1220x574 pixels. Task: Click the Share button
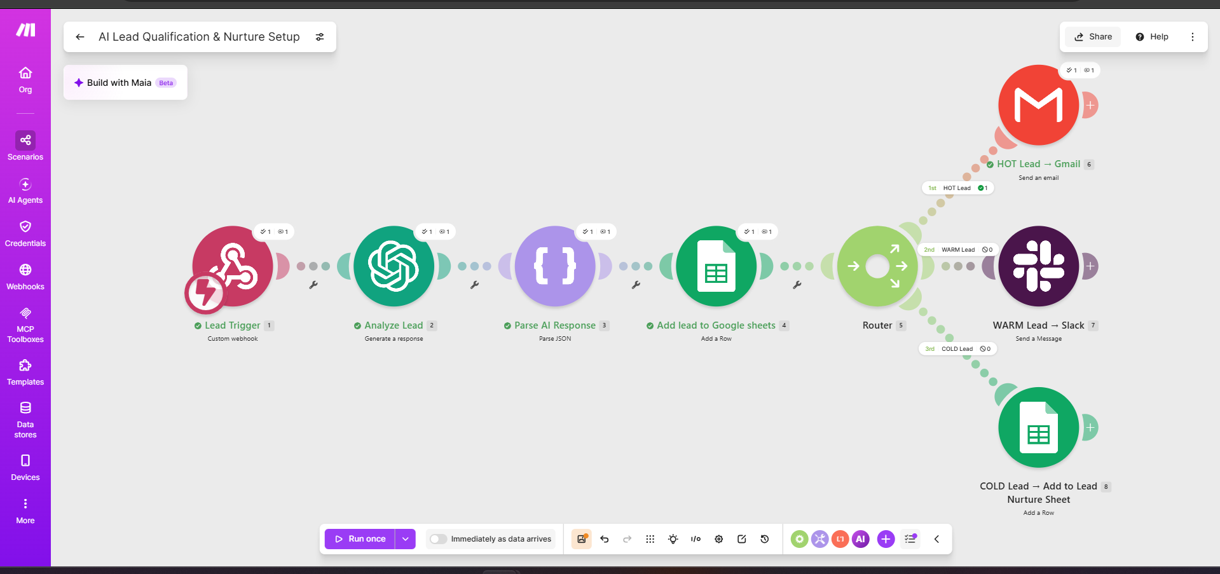point(1093,37)
